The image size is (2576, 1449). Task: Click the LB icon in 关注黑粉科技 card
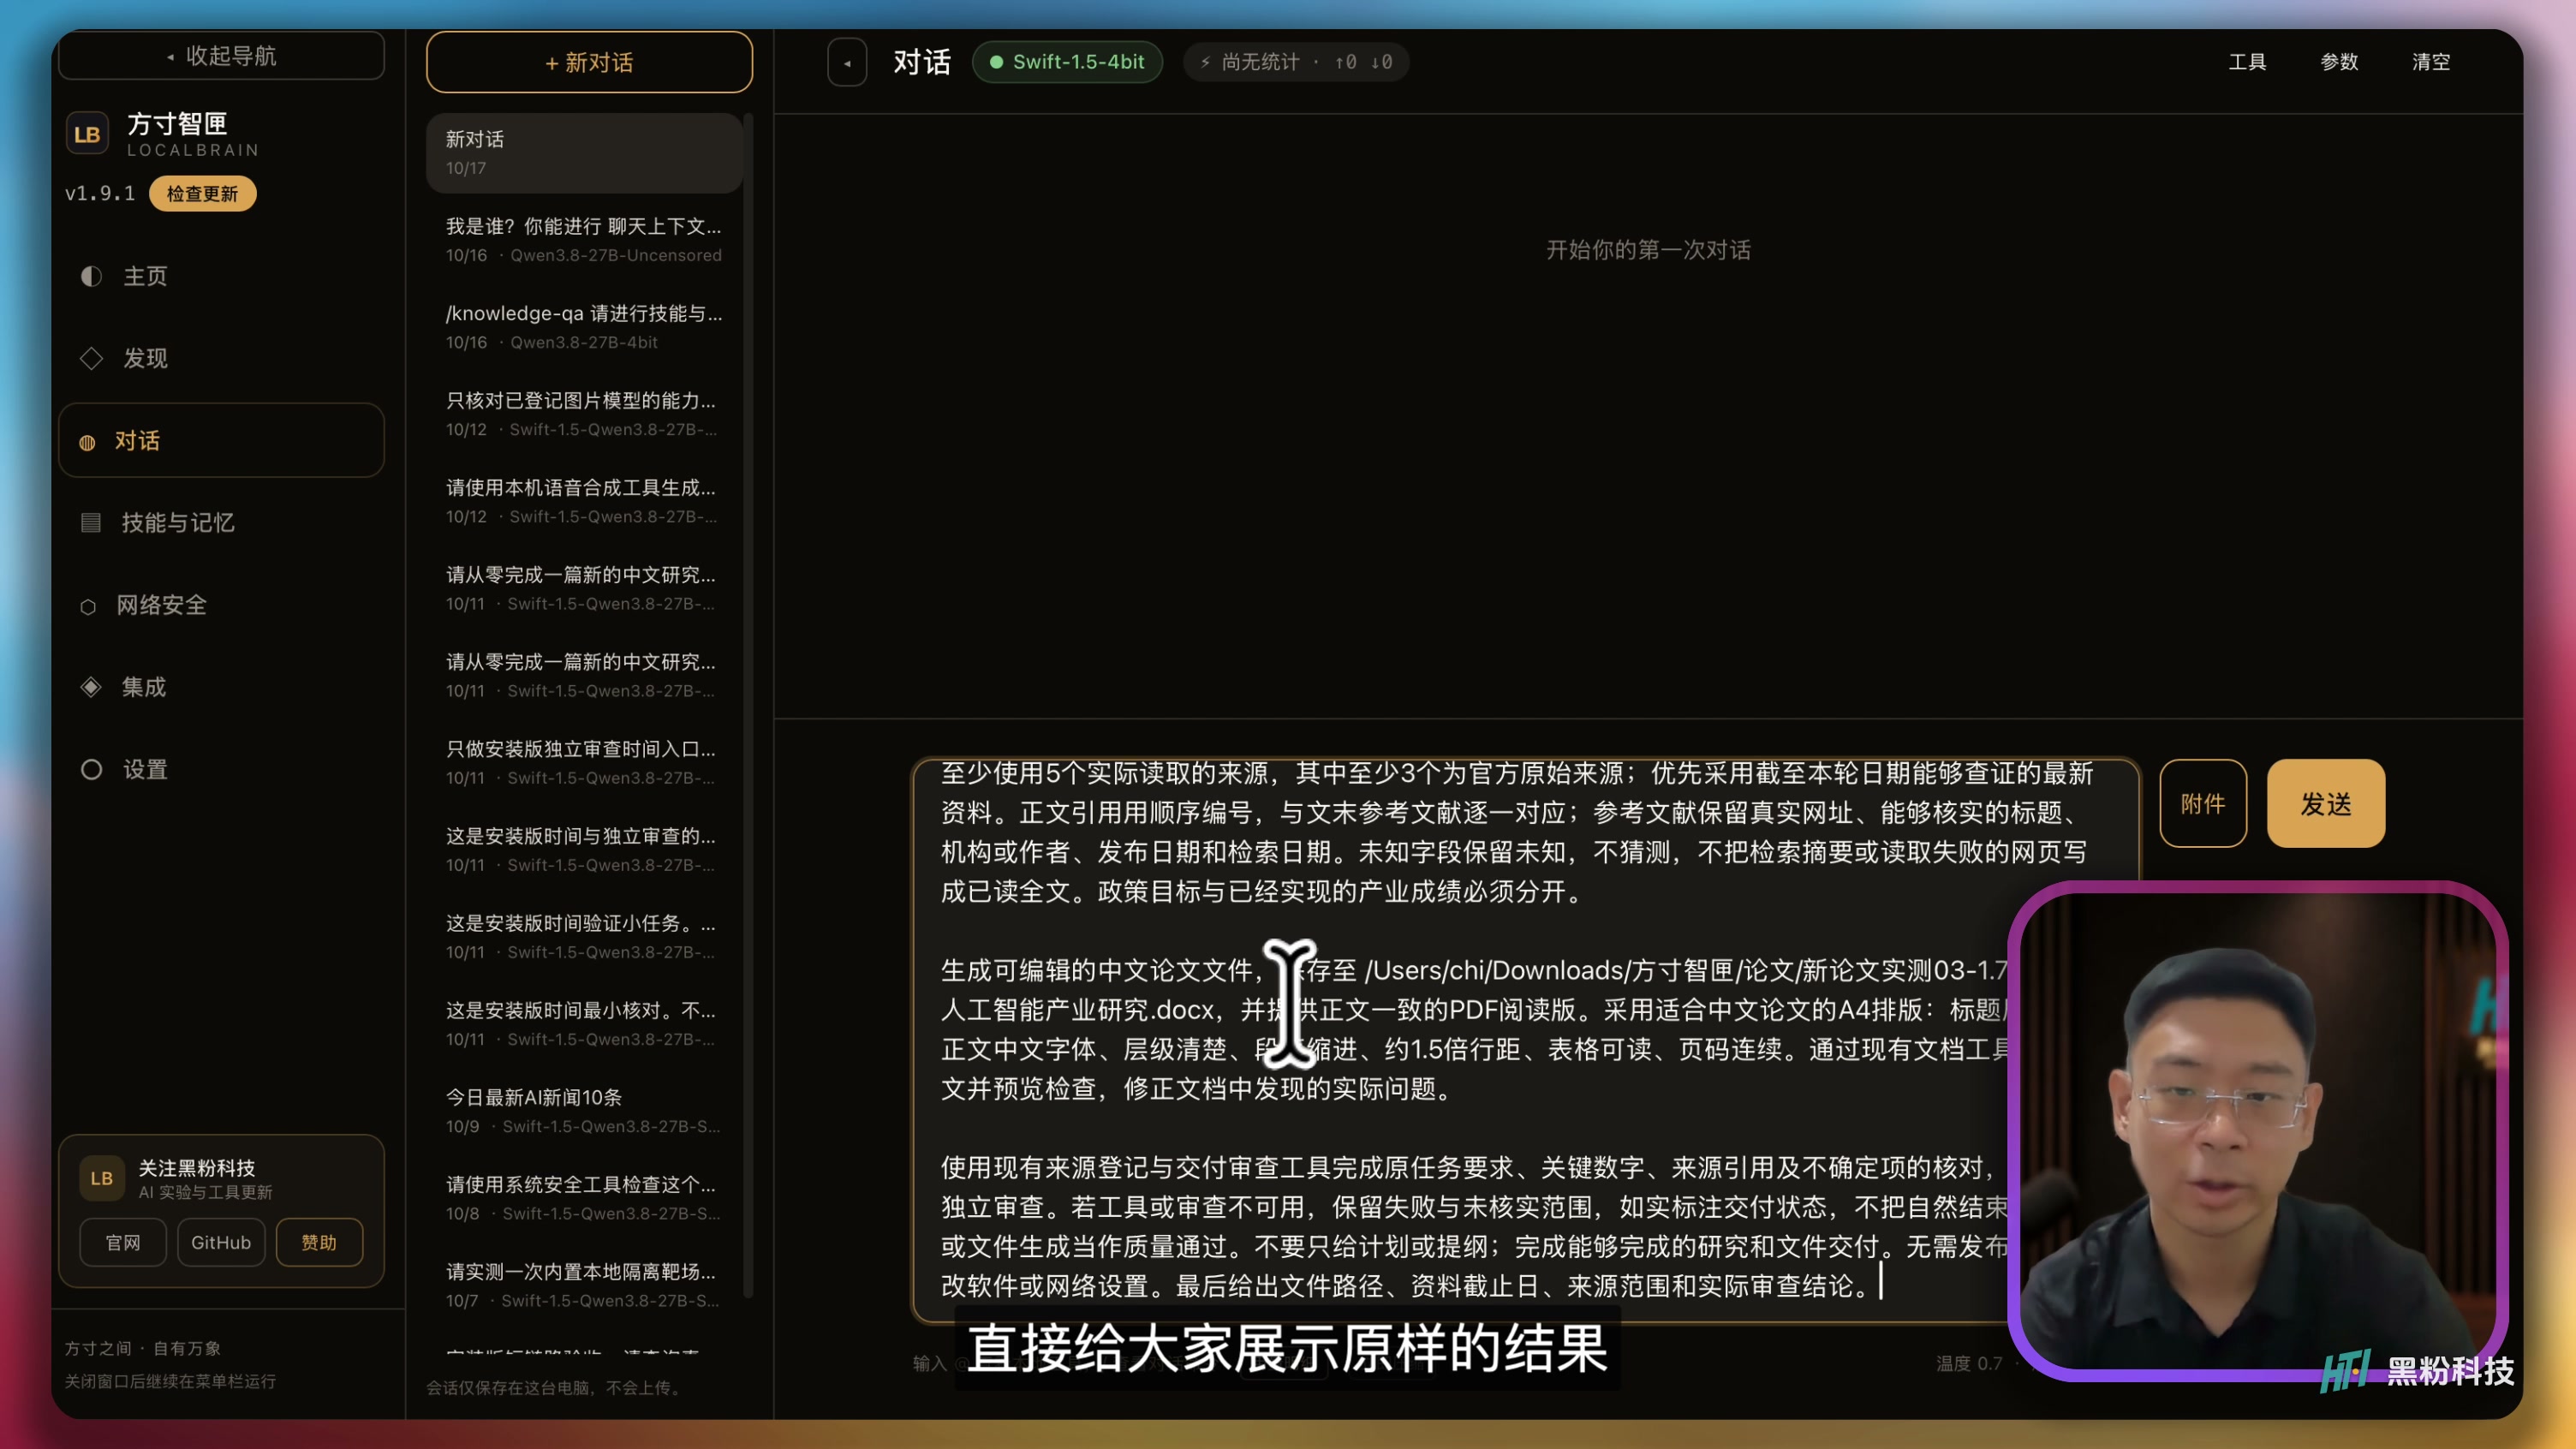click(102, 1178)
